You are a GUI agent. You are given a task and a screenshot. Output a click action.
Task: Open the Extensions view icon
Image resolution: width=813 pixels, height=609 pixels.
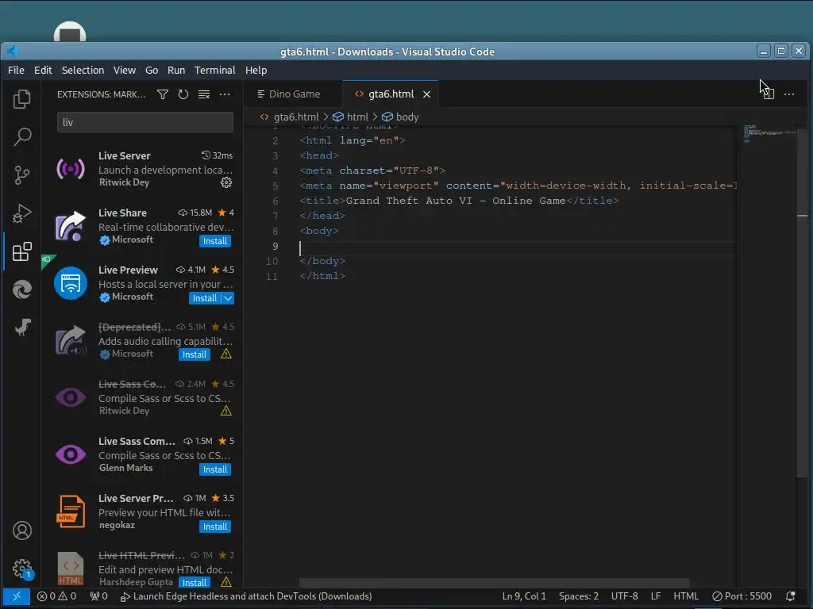21,251
